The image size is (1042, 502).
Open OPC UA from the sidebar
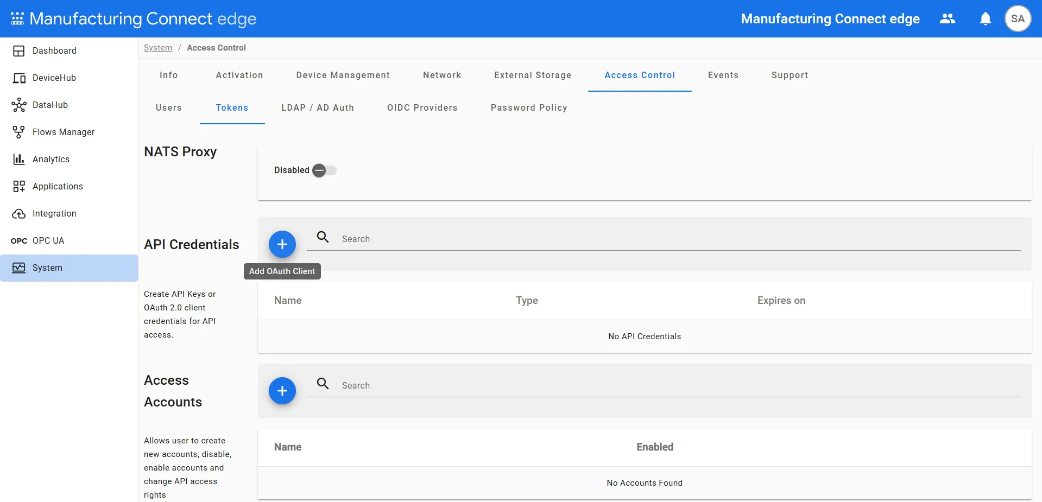(69, 241)
